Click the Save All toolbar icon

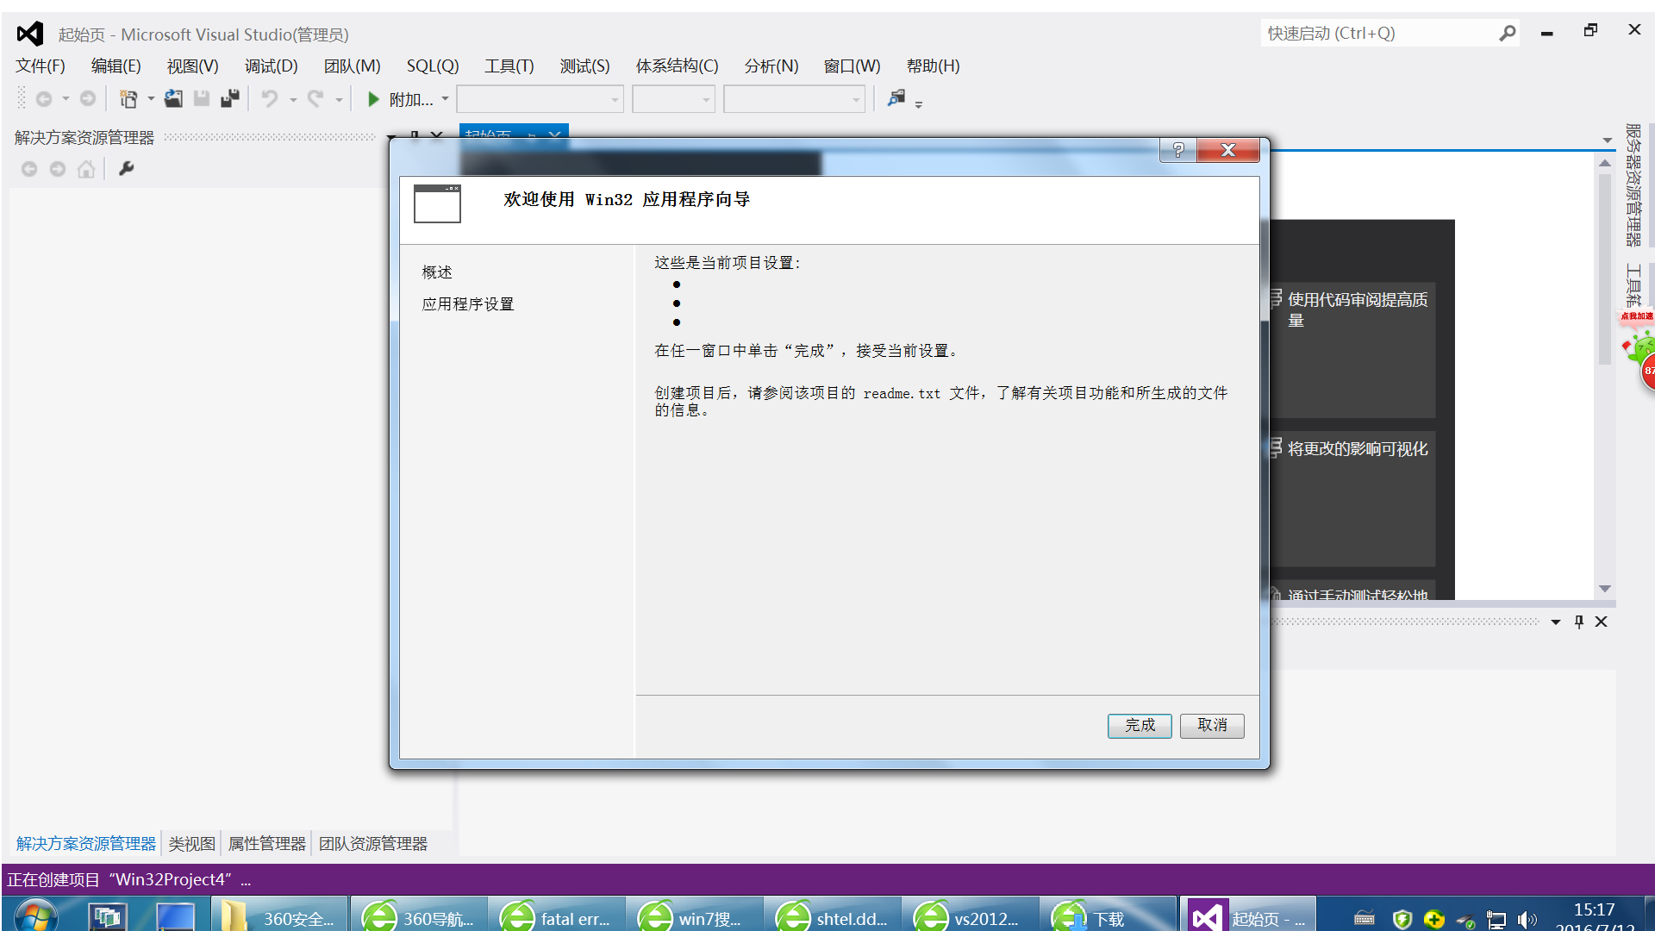pos(230,100)
